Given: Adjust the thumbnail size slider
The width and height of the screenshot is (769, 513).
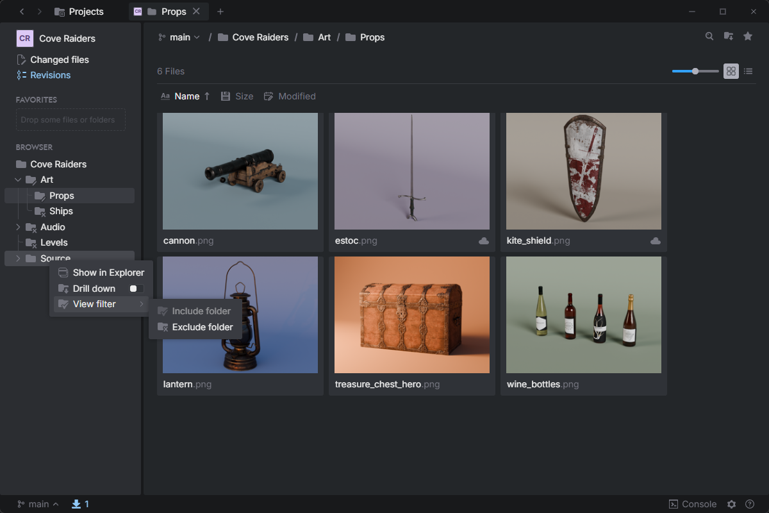Looking at the screenshot, I should 695,71.
